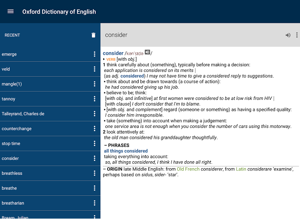Screen dimensions: 300x219
Task: Click the ORIGIN section label
Action: 115,169
